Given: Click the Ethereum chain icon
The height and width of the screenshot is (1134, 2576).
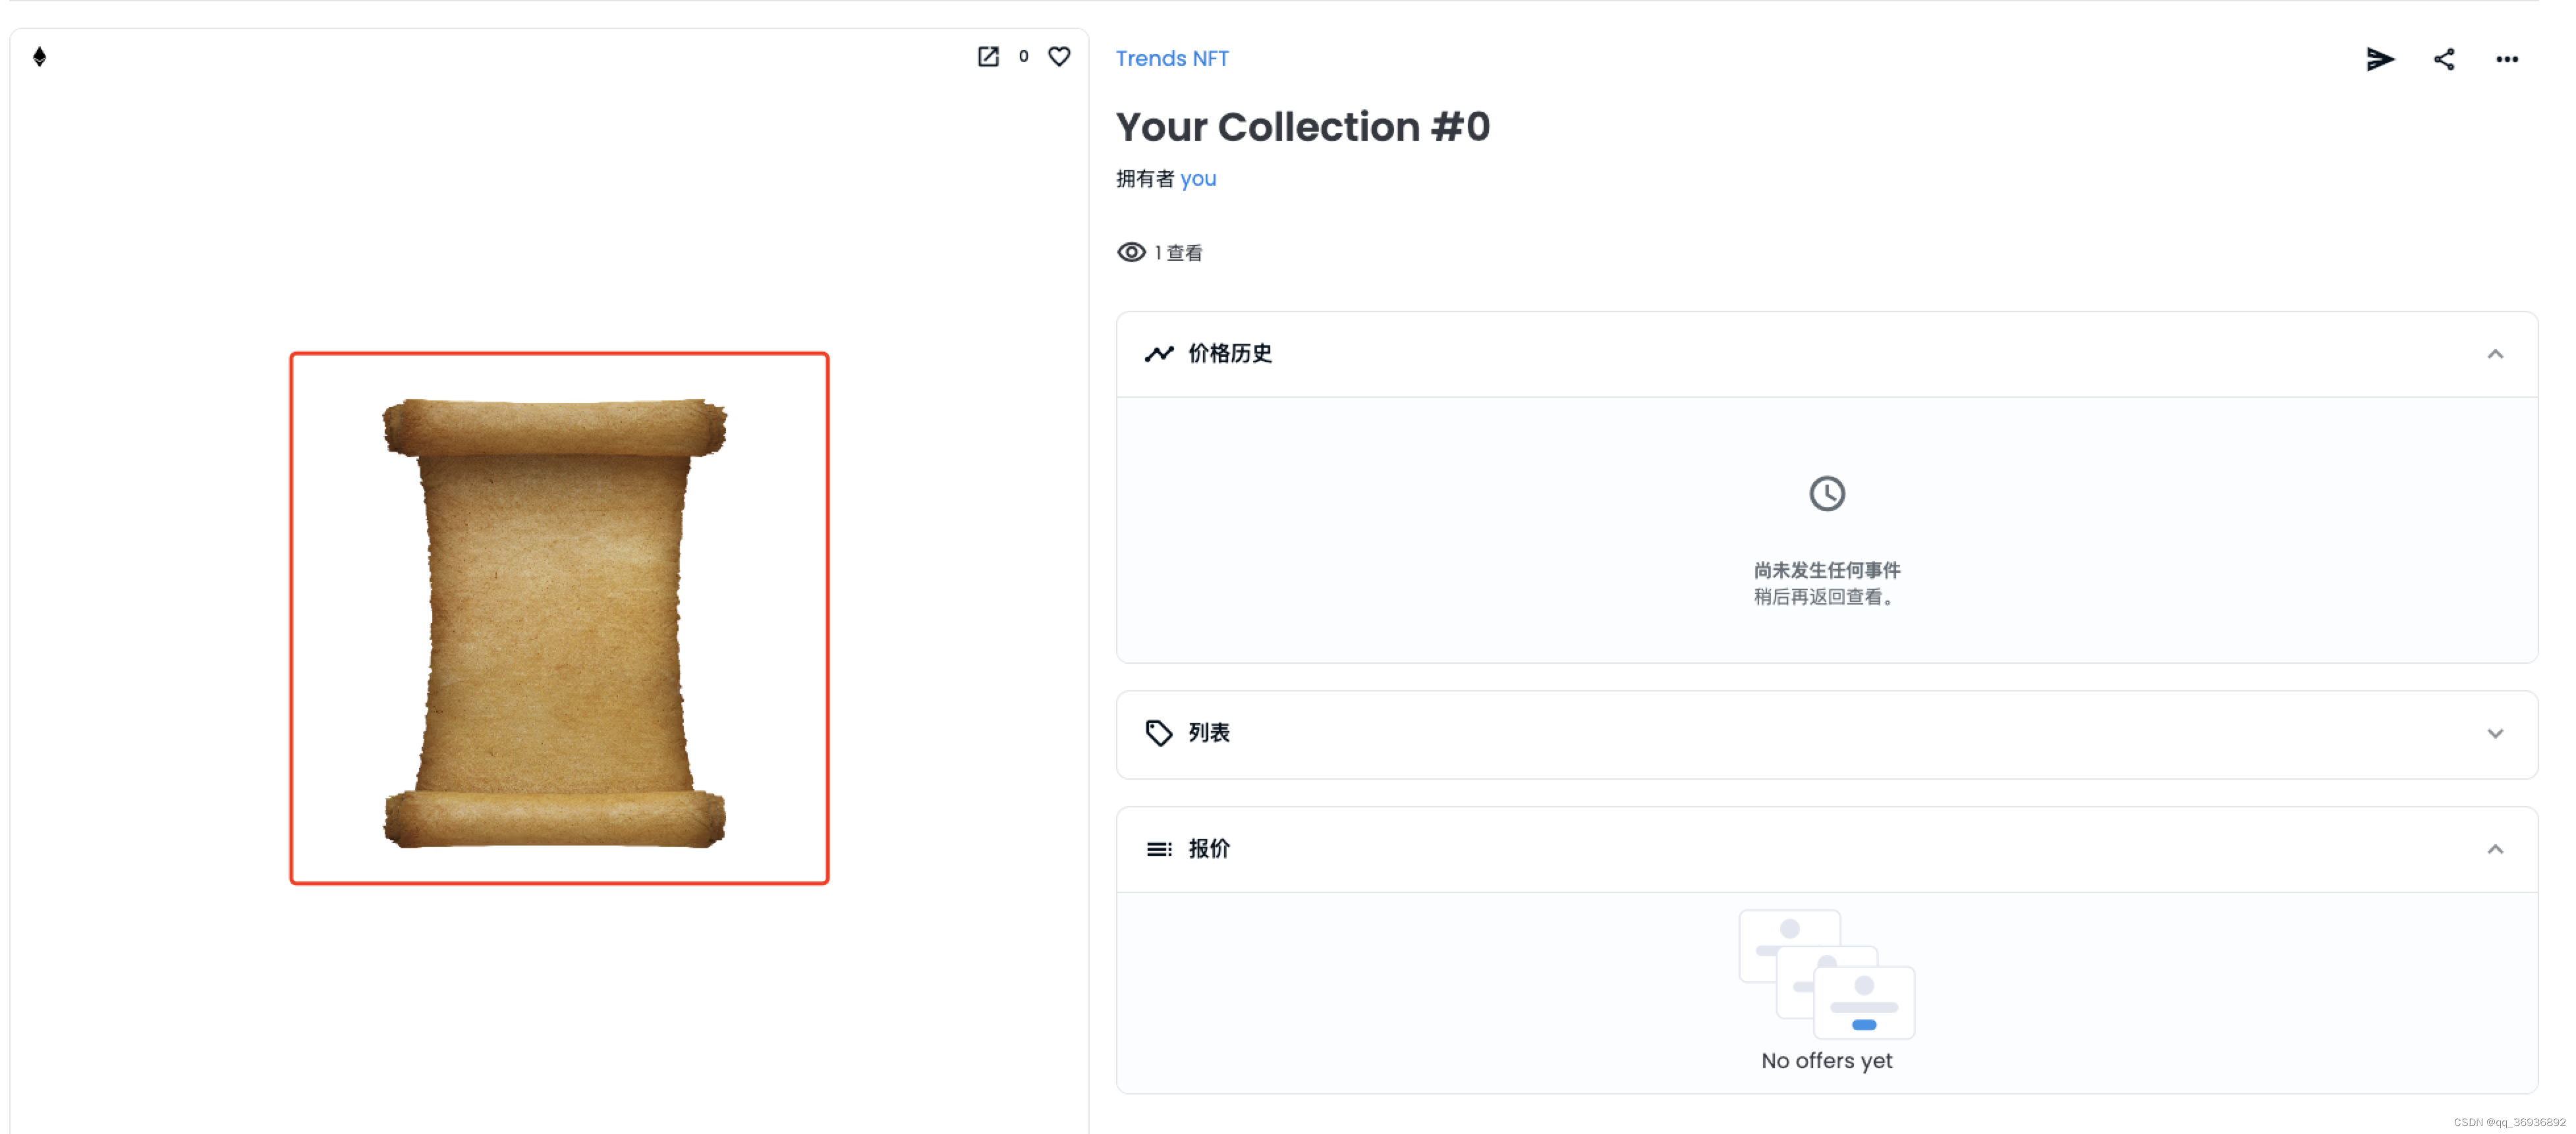Looking at the screenshot, I should click(39, 56).
